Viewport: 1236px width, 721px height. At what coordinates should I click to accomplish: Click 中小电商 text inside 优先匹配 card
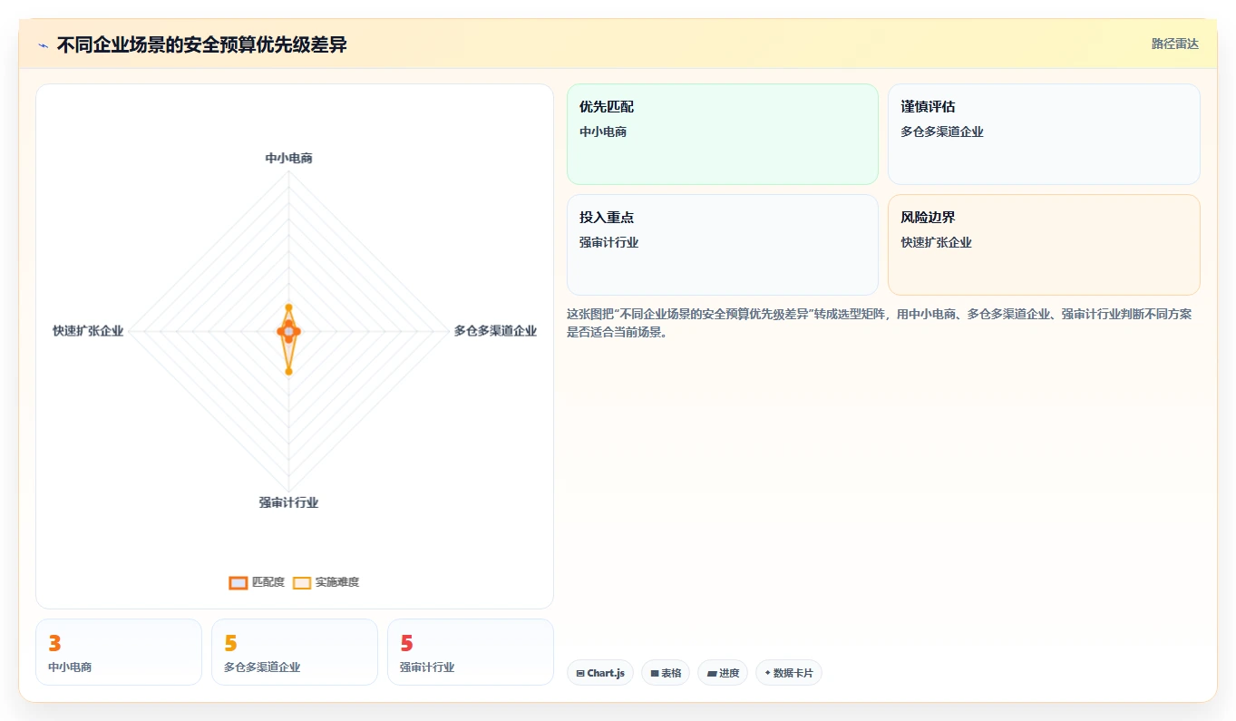click(x=603, y=132)
